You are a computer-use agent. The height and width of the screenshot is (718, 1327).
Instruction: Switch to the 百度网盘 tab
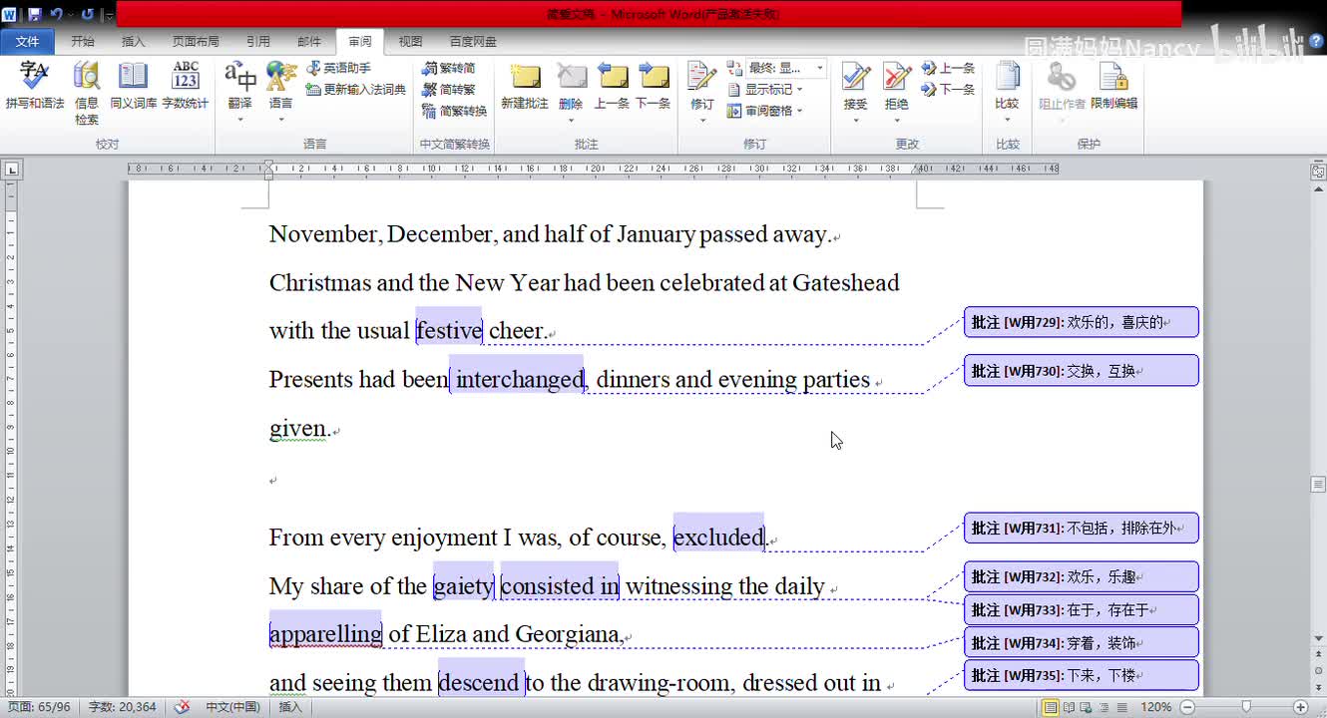(x=473, y=42)
